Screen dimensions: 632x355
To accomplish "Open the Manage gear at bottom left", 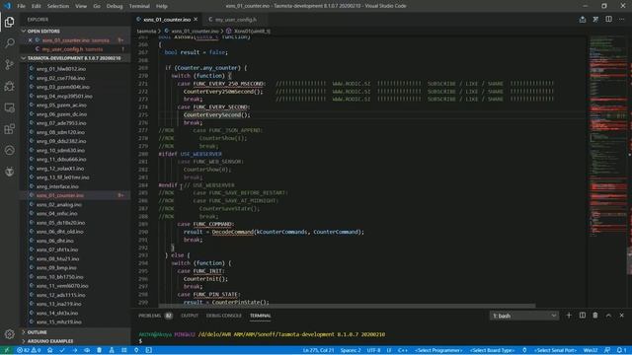I will (9, 333).
